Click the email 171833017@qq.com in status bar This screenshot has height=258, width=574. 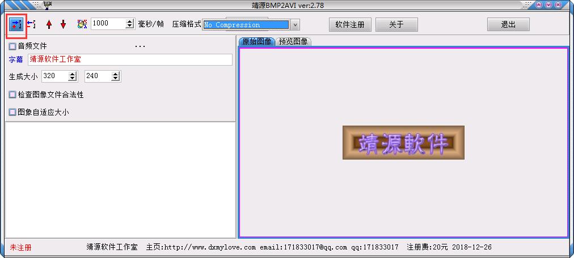(314, 247)
